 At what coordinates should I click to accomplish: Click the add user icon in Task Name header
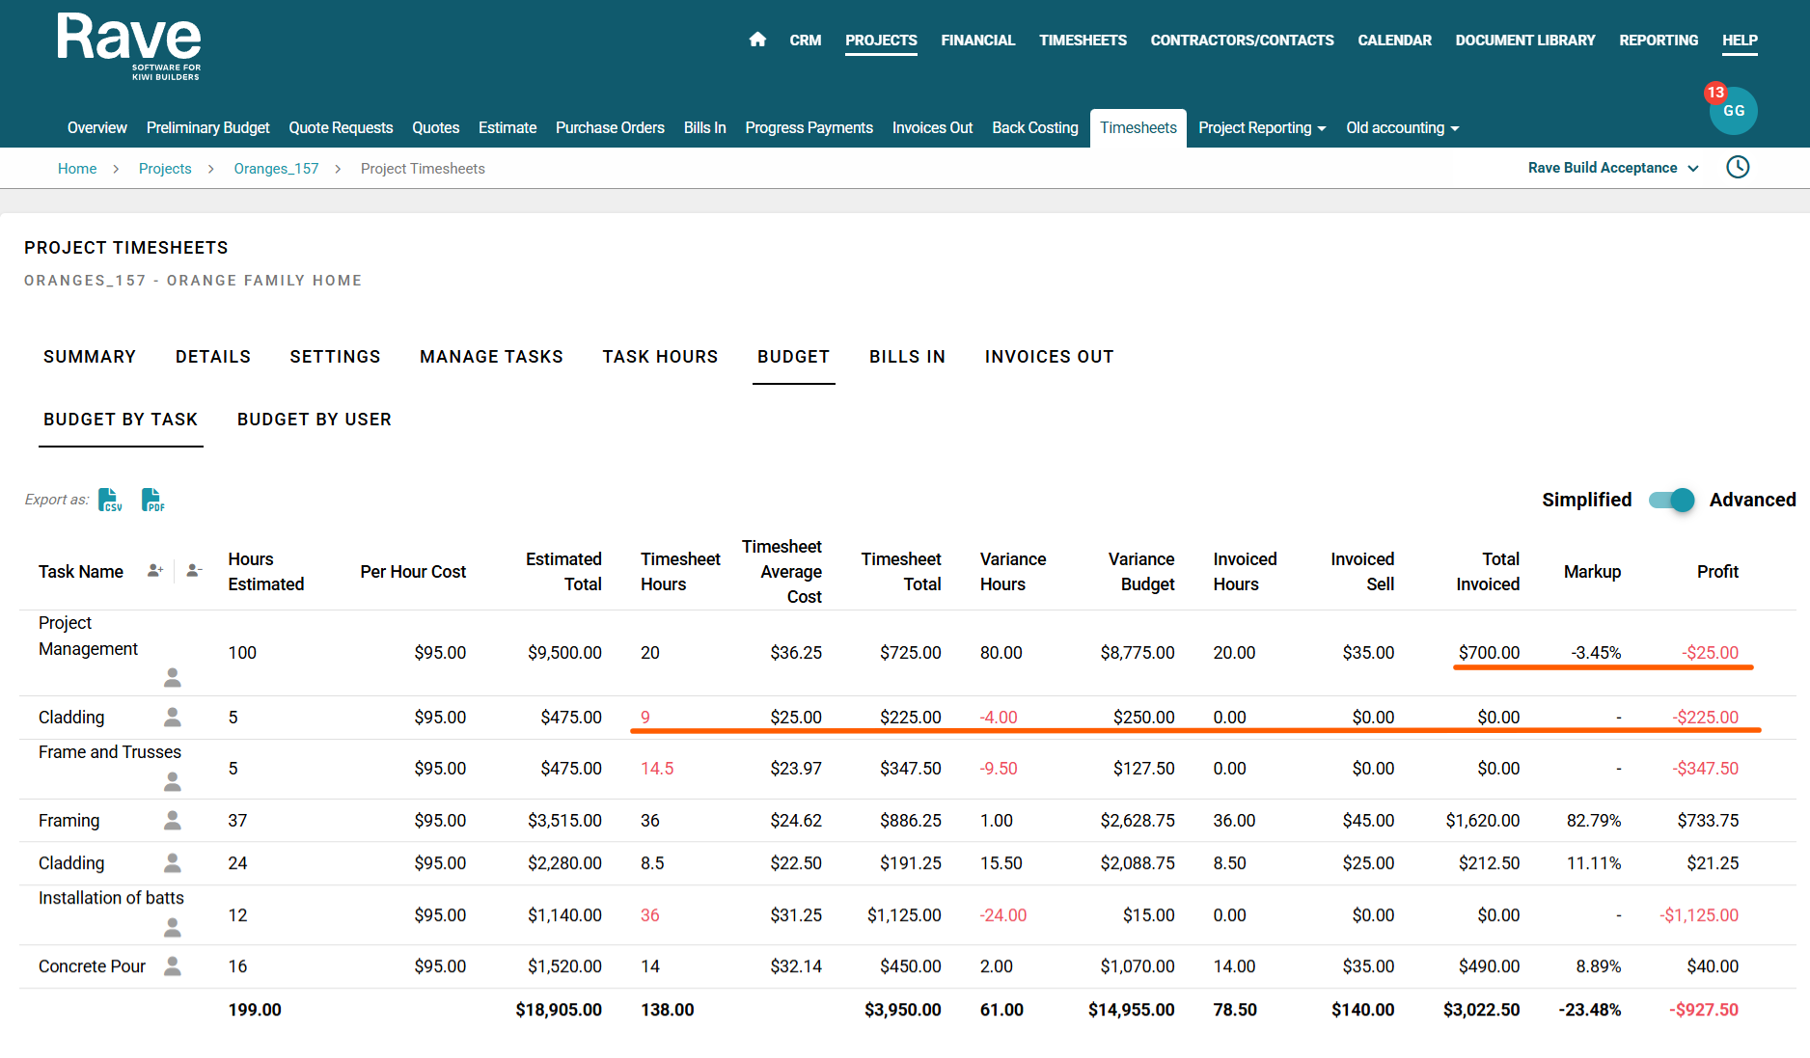point(154,571)
